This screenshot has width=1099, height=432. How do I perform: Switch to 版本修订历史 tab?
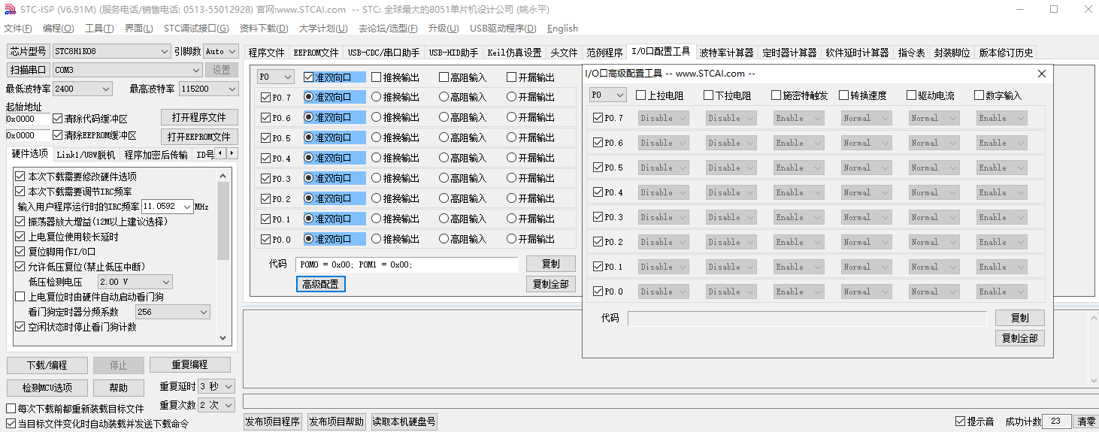(x=1006, y=53)
